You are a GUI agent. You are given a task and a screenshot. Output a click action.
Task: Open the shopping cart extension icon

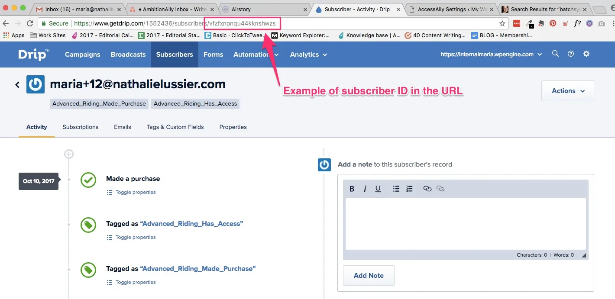pos(565,23)
